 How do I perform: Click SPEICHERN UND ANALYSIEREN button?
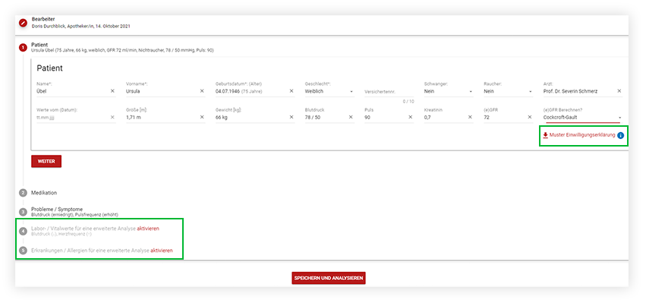[x=329, y=279]
